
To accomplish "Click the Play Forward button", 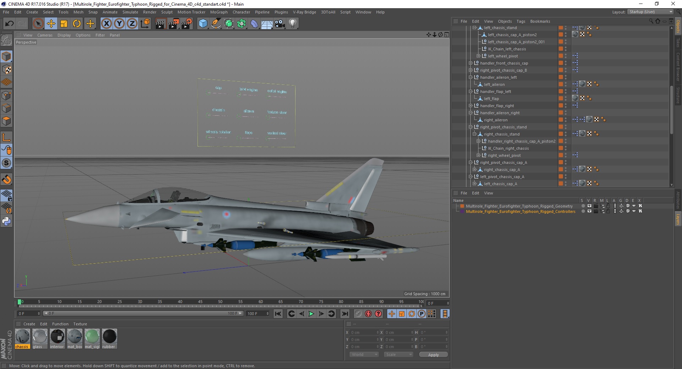I will tap(311, 314).
